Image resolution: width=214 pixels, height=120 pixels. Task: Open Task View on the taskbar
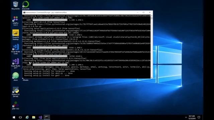[x=20, y=117]
